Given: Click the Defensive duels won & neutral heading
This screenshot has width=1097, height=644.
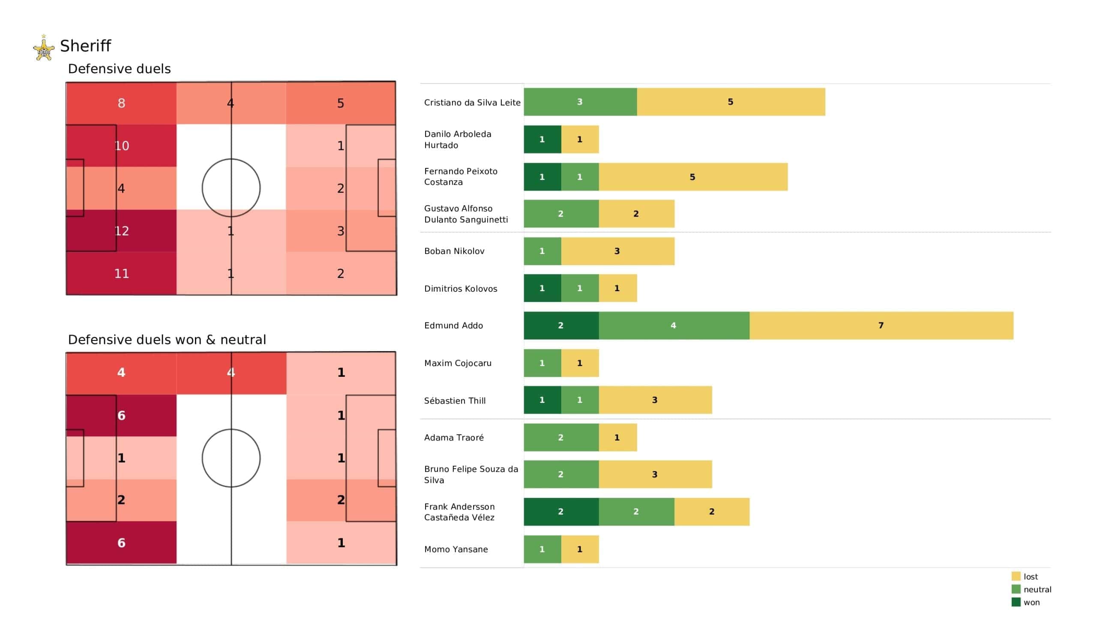Looking at the screenshot, I should pos(167,340).
